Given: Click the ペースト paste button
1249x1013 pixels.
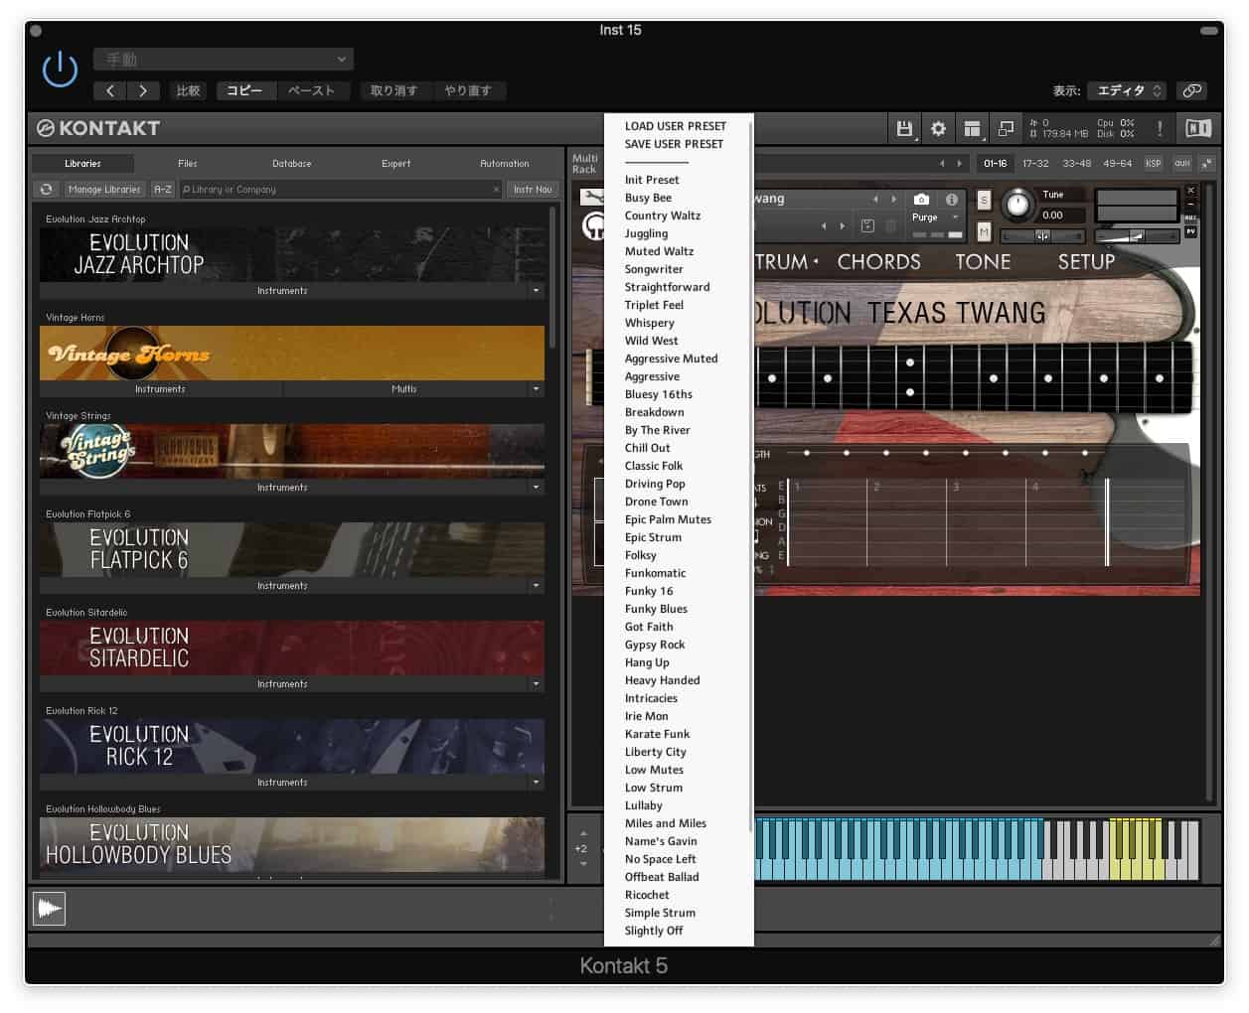Looking at the screenshot, I should click(x=311, y=90).
